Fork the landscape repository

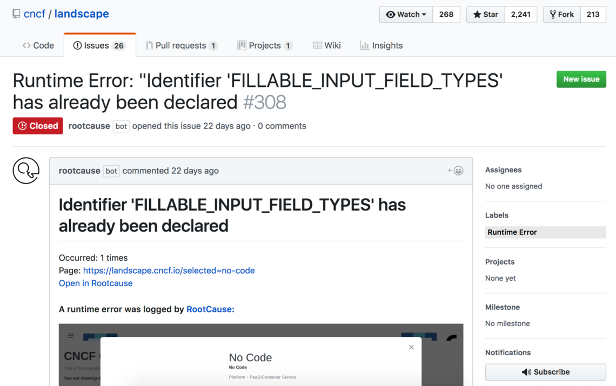[562, 15]
